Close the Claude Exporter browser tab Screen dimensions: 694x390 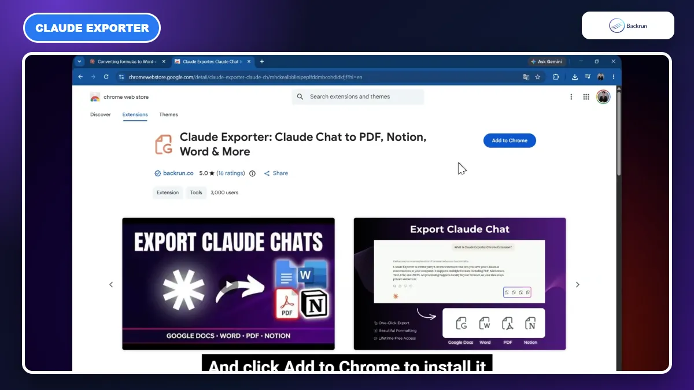pyautogui.click(x=249, y=62)
